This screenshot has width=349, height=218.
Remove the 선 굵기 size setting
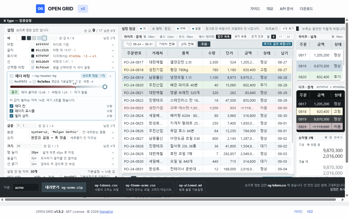point(113,164)
